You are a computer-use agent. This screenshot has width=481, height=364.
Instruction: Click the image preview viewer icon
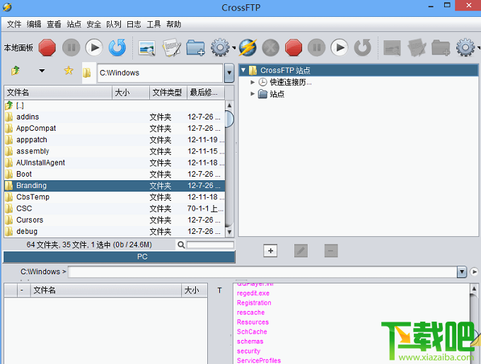(147, 48)
